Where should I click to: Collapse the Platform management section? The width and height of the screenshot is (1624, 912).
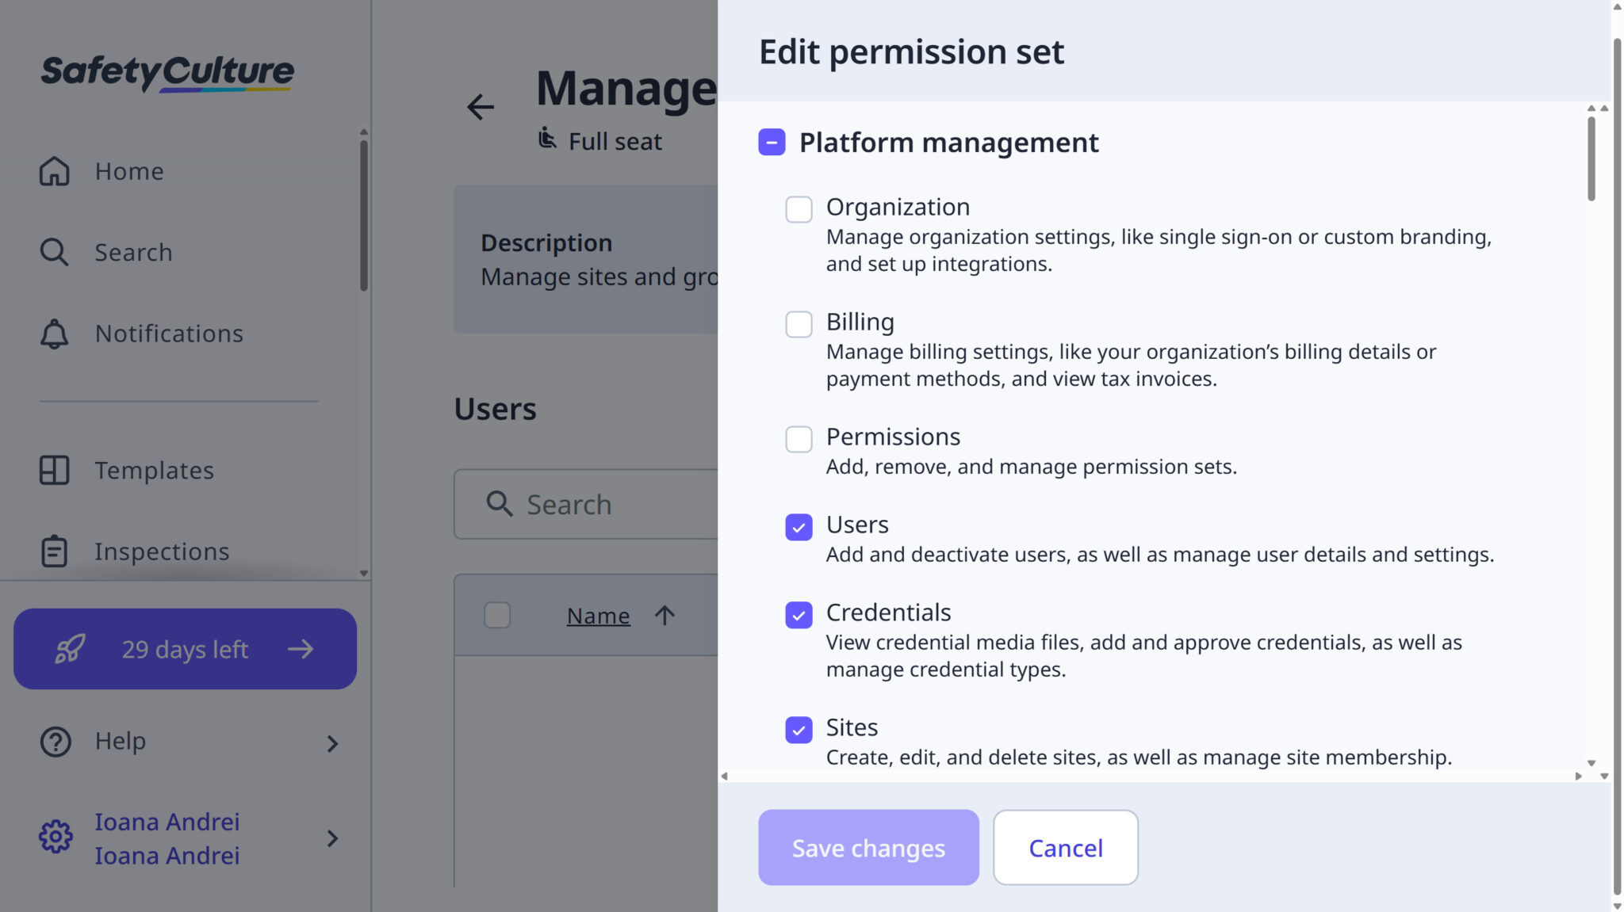(770, 143)
